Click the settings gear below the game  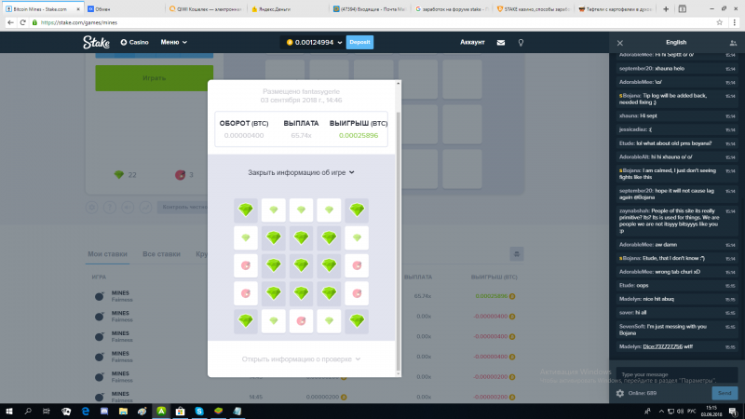pyautogui.click(x=91, y=207)
